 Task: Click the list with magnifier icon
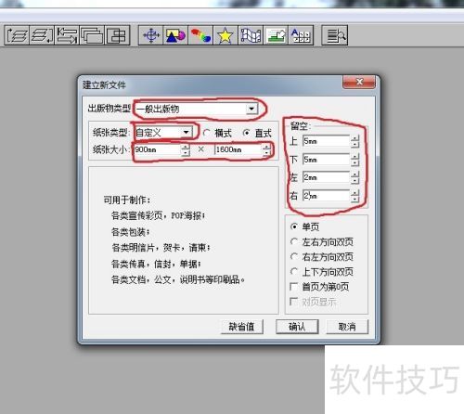pyautogui.click(x=335, y=35)
